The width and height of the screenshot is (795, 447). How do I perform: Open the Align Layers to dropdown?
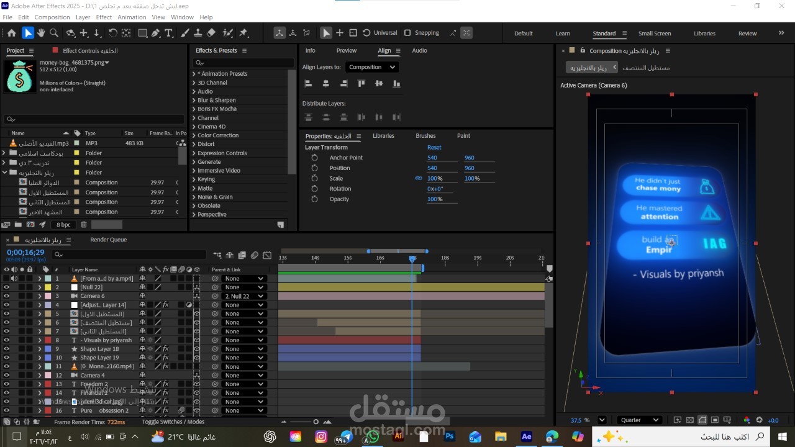click(x=372, y=67)
